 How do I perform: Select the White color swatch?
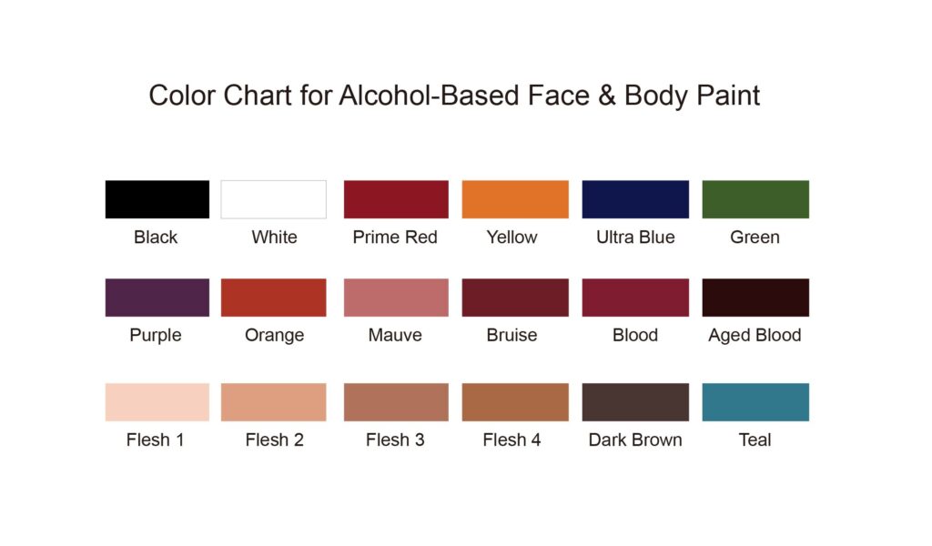tap(273, 199)
